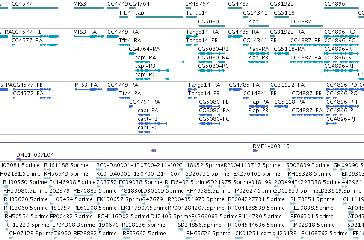This screenshot has width=364, height=240.
Task: Select the EN14730.5prime EST
Action: [x=240, y=221]
